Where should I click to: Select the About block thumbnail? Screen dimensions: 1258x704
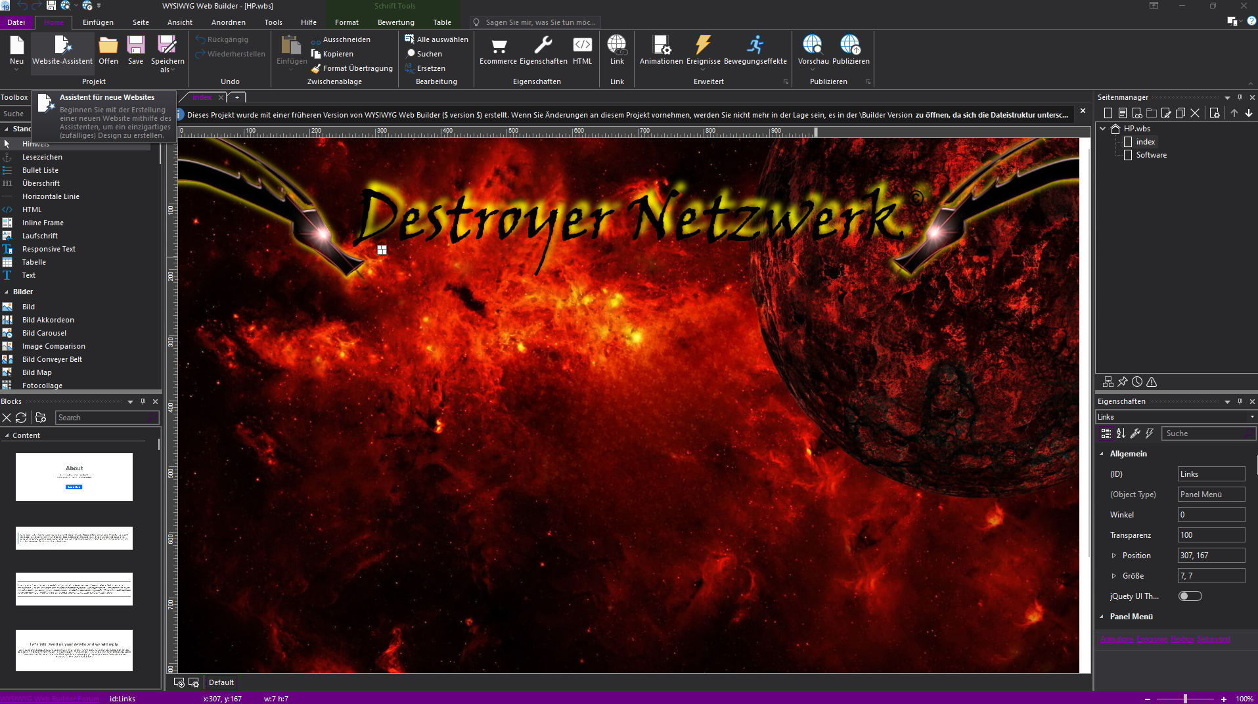[74, 477]
